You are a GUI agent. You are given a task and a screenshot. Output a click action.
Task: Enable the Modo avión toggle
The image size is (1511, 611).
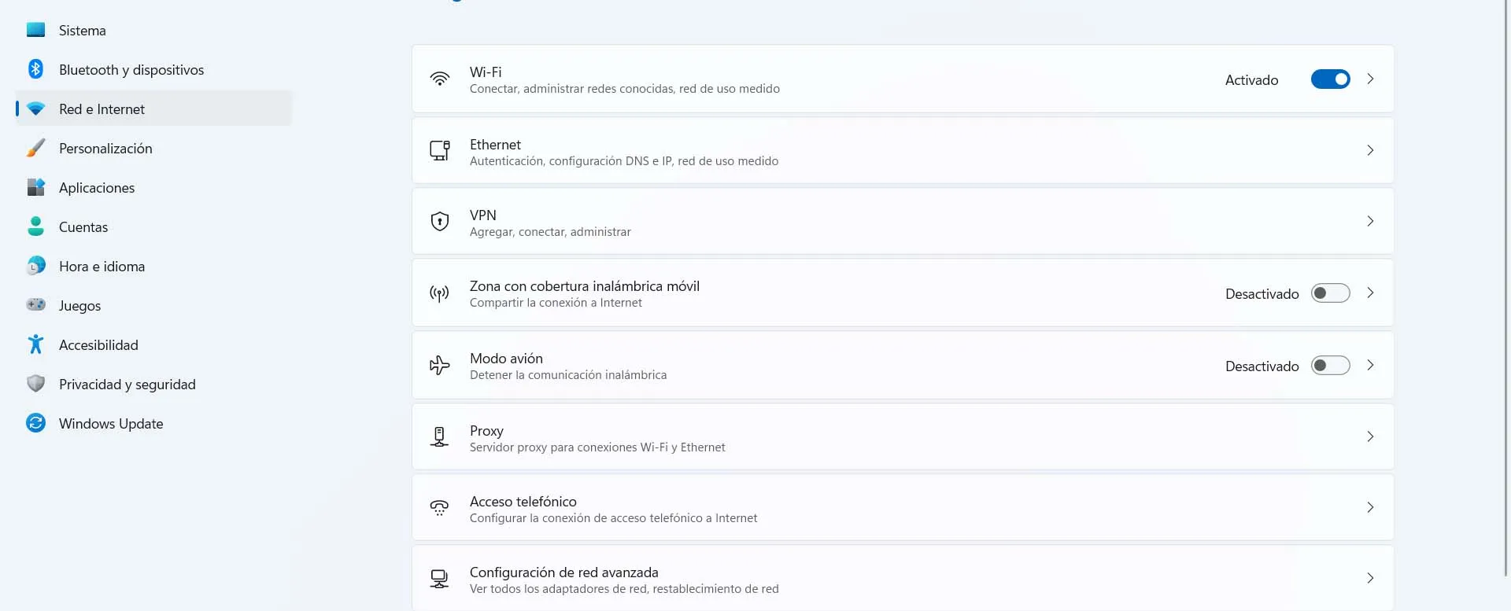click(x=1331, y=366)
